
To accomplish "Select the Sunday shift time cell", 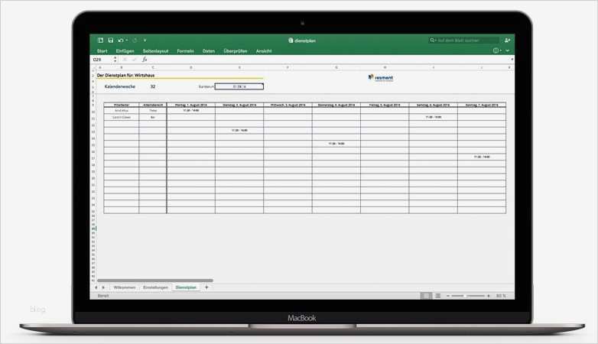I will 482,157.
